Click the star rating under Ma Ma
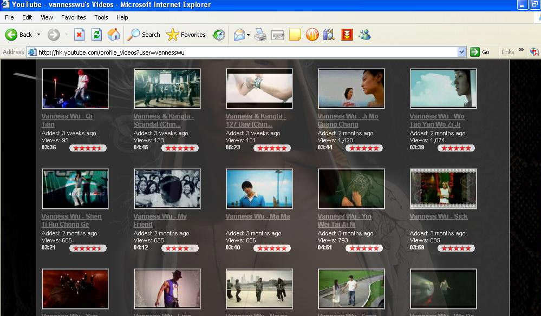Image resolution: width=541 pixels, height=316 pixels. [272, 248]
